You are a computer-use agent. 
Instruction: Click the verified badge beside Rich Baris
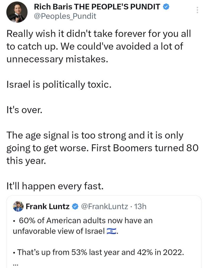166,6
